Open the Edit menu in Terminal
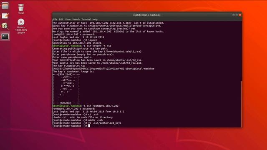 (x=61, y=20)
